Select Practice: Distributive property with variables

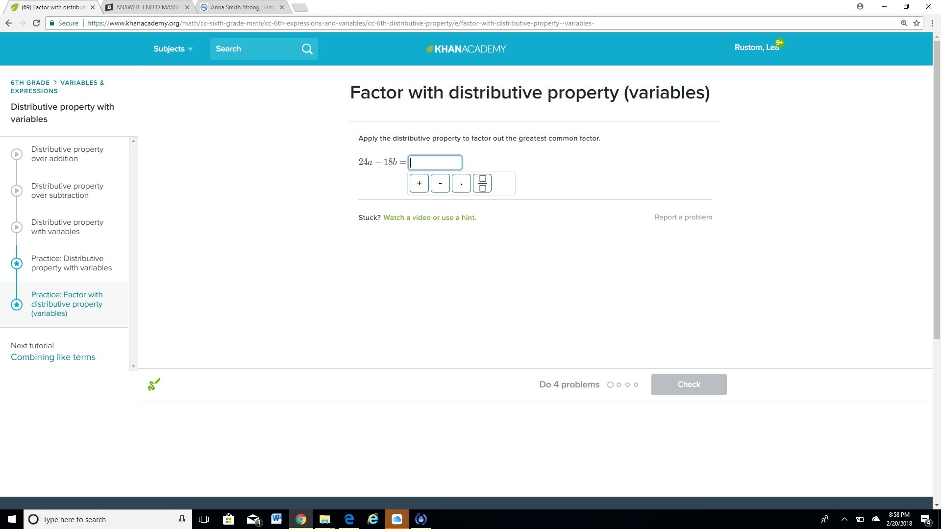(x=71, y=263)
